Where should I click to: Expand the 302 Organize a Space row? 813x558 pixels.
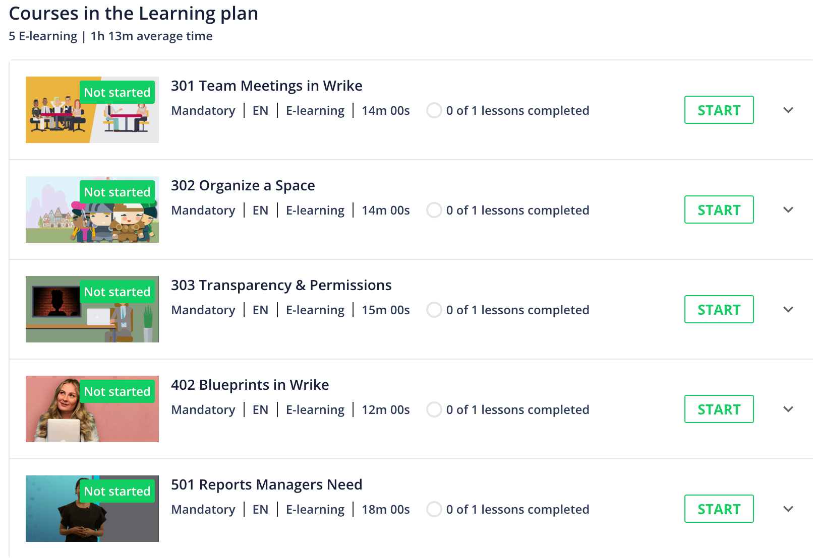pos(787,210)
